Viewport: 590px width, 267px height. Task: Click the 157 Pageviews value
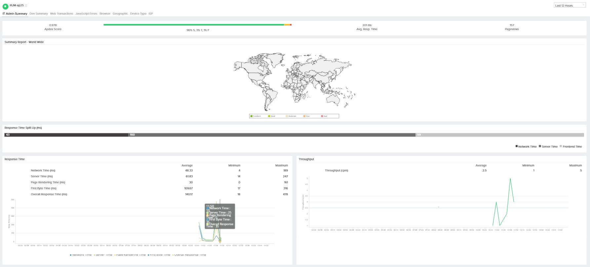click(512, 25)
